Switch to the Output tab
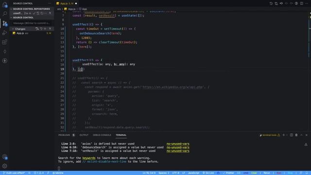Screen dimensions: 311x175 (x=84, y=135)
